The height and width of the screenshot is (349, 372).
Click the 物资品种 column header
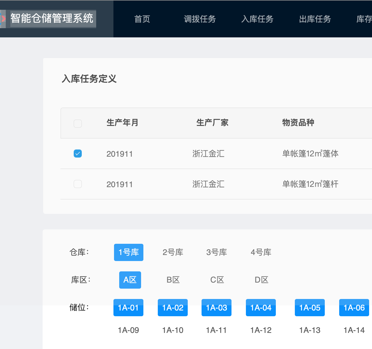click(x=298, y=123)
